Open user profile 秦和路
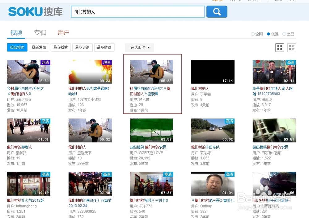The height and width of the screenshot is (218, 309). click(x=22, y=153)
